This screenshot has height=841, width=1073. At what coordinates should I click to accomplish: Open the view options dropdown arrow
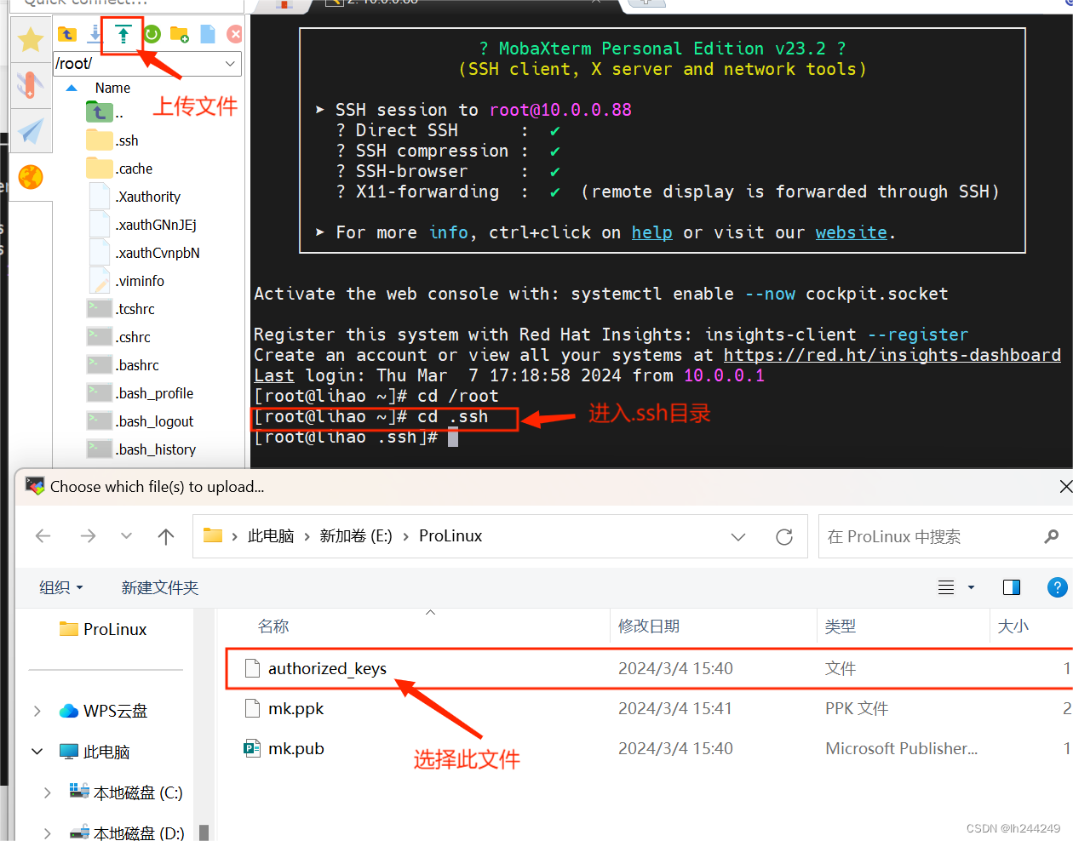(971, 587)
